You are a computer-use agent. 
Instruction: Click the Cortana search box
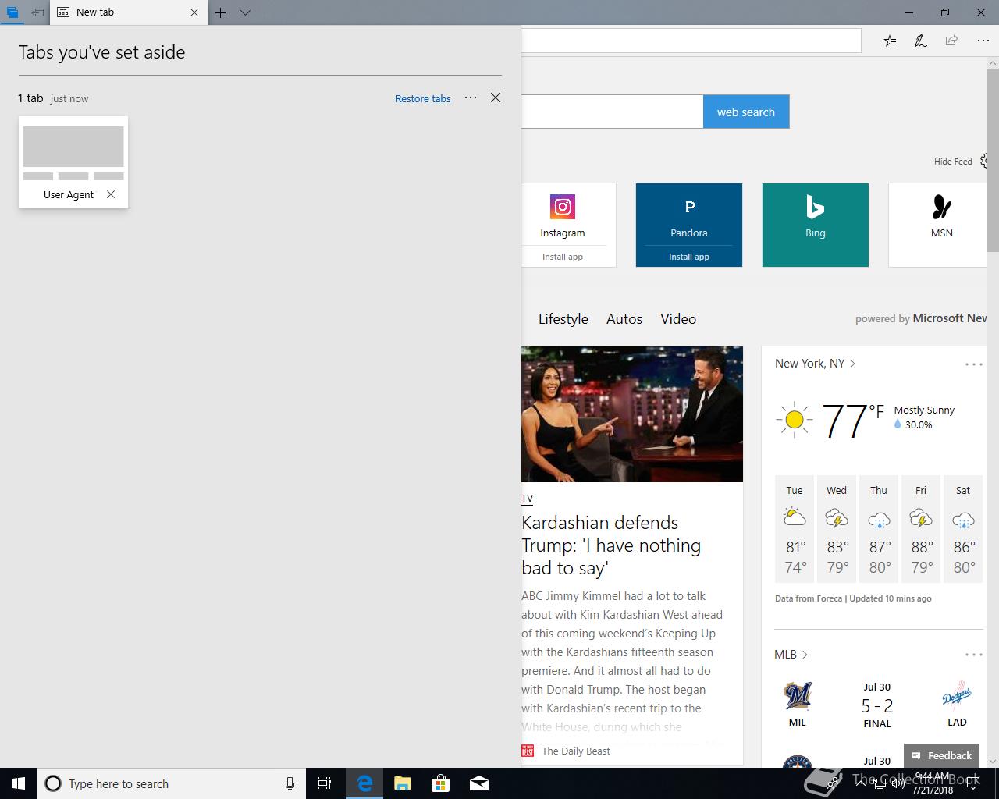(170, 783)
